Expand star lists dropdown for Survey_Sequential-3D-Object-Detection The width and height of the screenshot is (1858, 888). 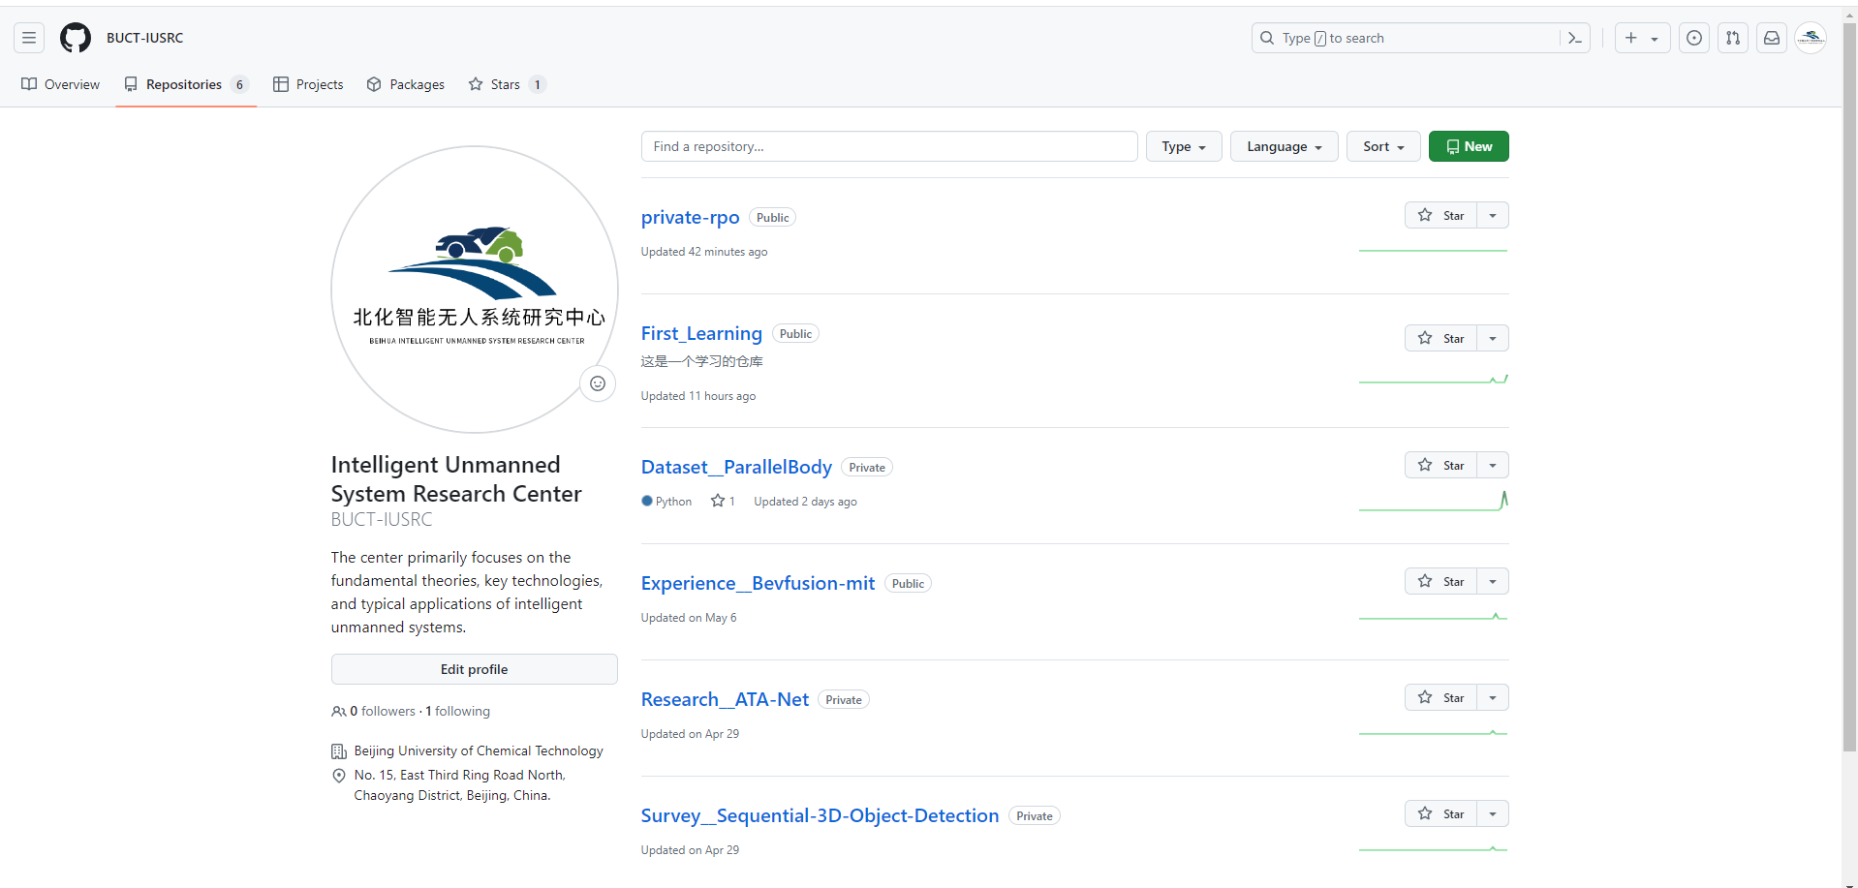[x=1493, y=813]
